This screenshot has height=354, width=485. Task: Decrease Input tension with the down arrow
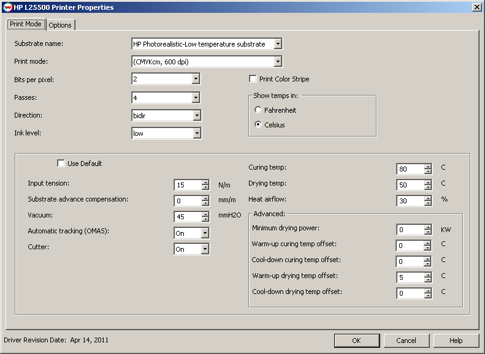point(205,188)
